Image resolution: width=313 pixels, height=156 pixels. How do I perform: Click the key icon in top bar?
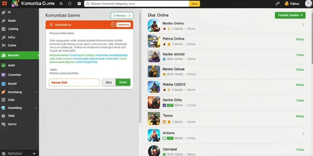coord(277,4)
